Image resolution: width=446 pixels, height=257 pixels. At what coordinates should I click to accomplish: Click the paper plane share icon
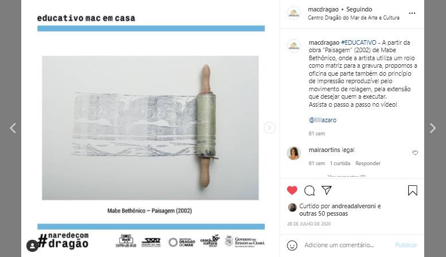(x=327, y=190)
